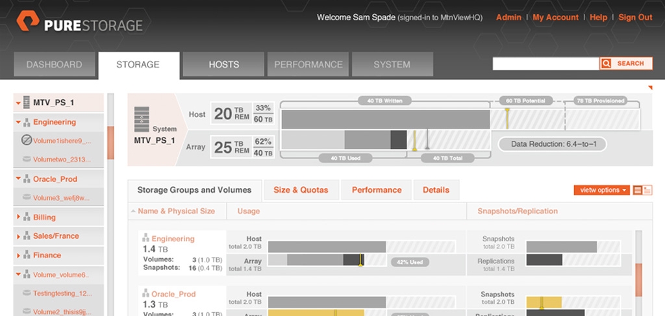The image size is (665, 316).
Task: Sort by Name & Physical Size column
Action: [177, 211]
